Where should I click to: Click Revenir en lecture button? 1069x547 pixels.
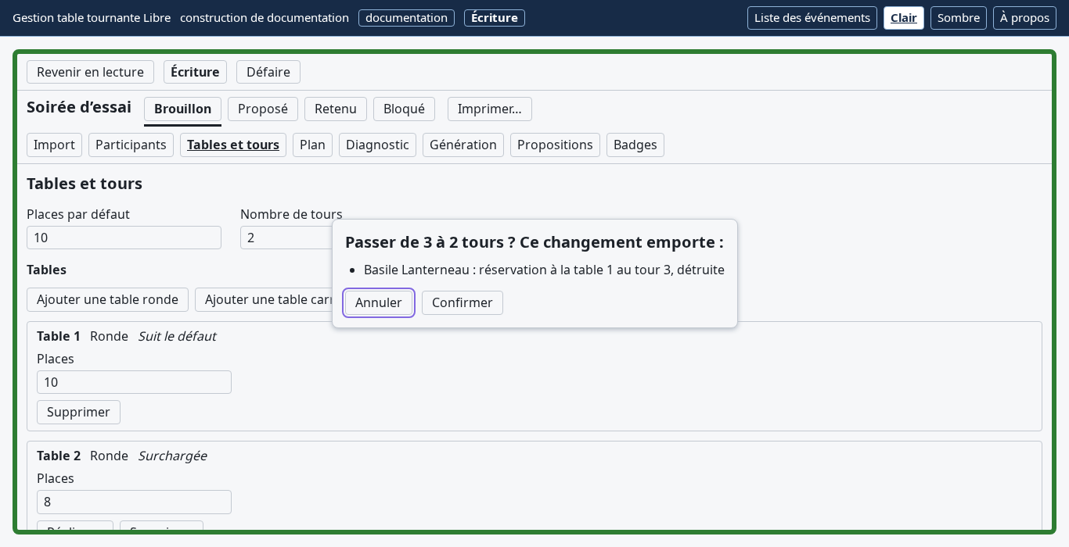[x=91, y=72]
